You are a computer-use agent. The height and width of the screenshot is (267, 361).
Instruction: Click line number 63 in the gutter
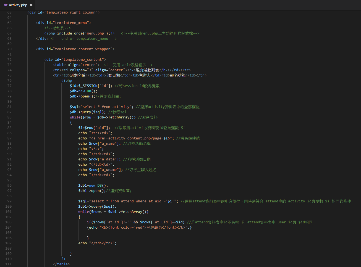point(9,12)
